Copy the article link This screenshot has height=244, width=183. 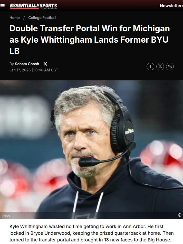click(170, 67)
